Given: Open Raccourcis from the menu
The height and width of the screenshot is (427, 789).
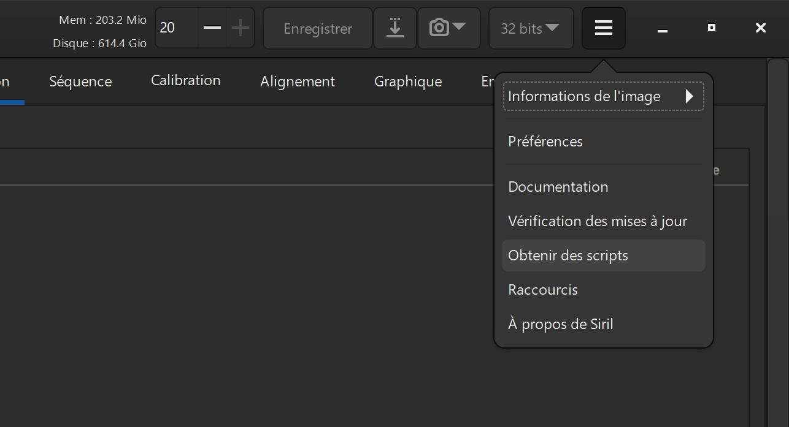Looking at the screenshot, I should pyautogui.click(x=543, y=290).
